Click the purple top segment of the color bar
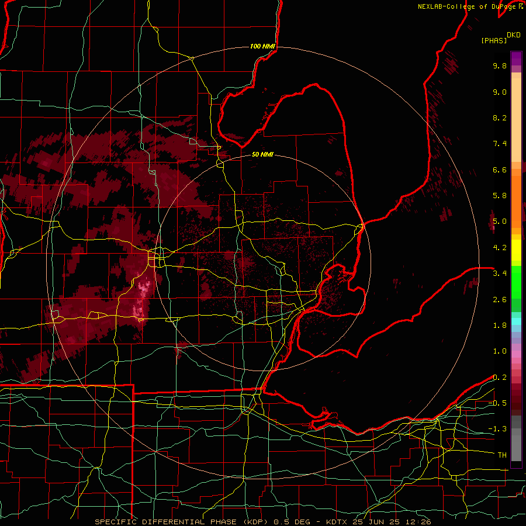The height and width of the screenshot is (526, 526). pyautogui.click(x=516, y=58)
